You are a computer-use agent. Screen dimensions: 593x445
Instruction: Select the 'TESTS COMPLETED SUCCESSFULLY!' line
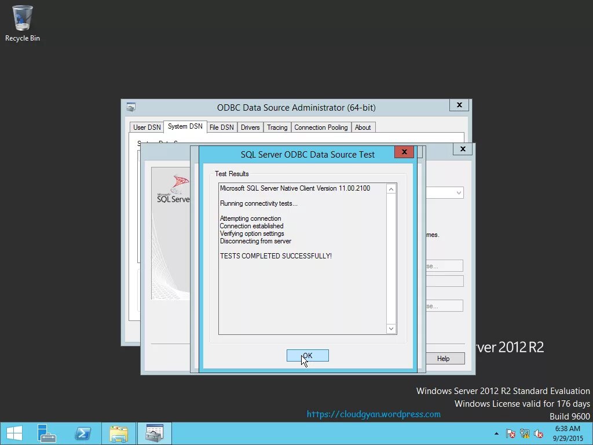click(276, 256)
